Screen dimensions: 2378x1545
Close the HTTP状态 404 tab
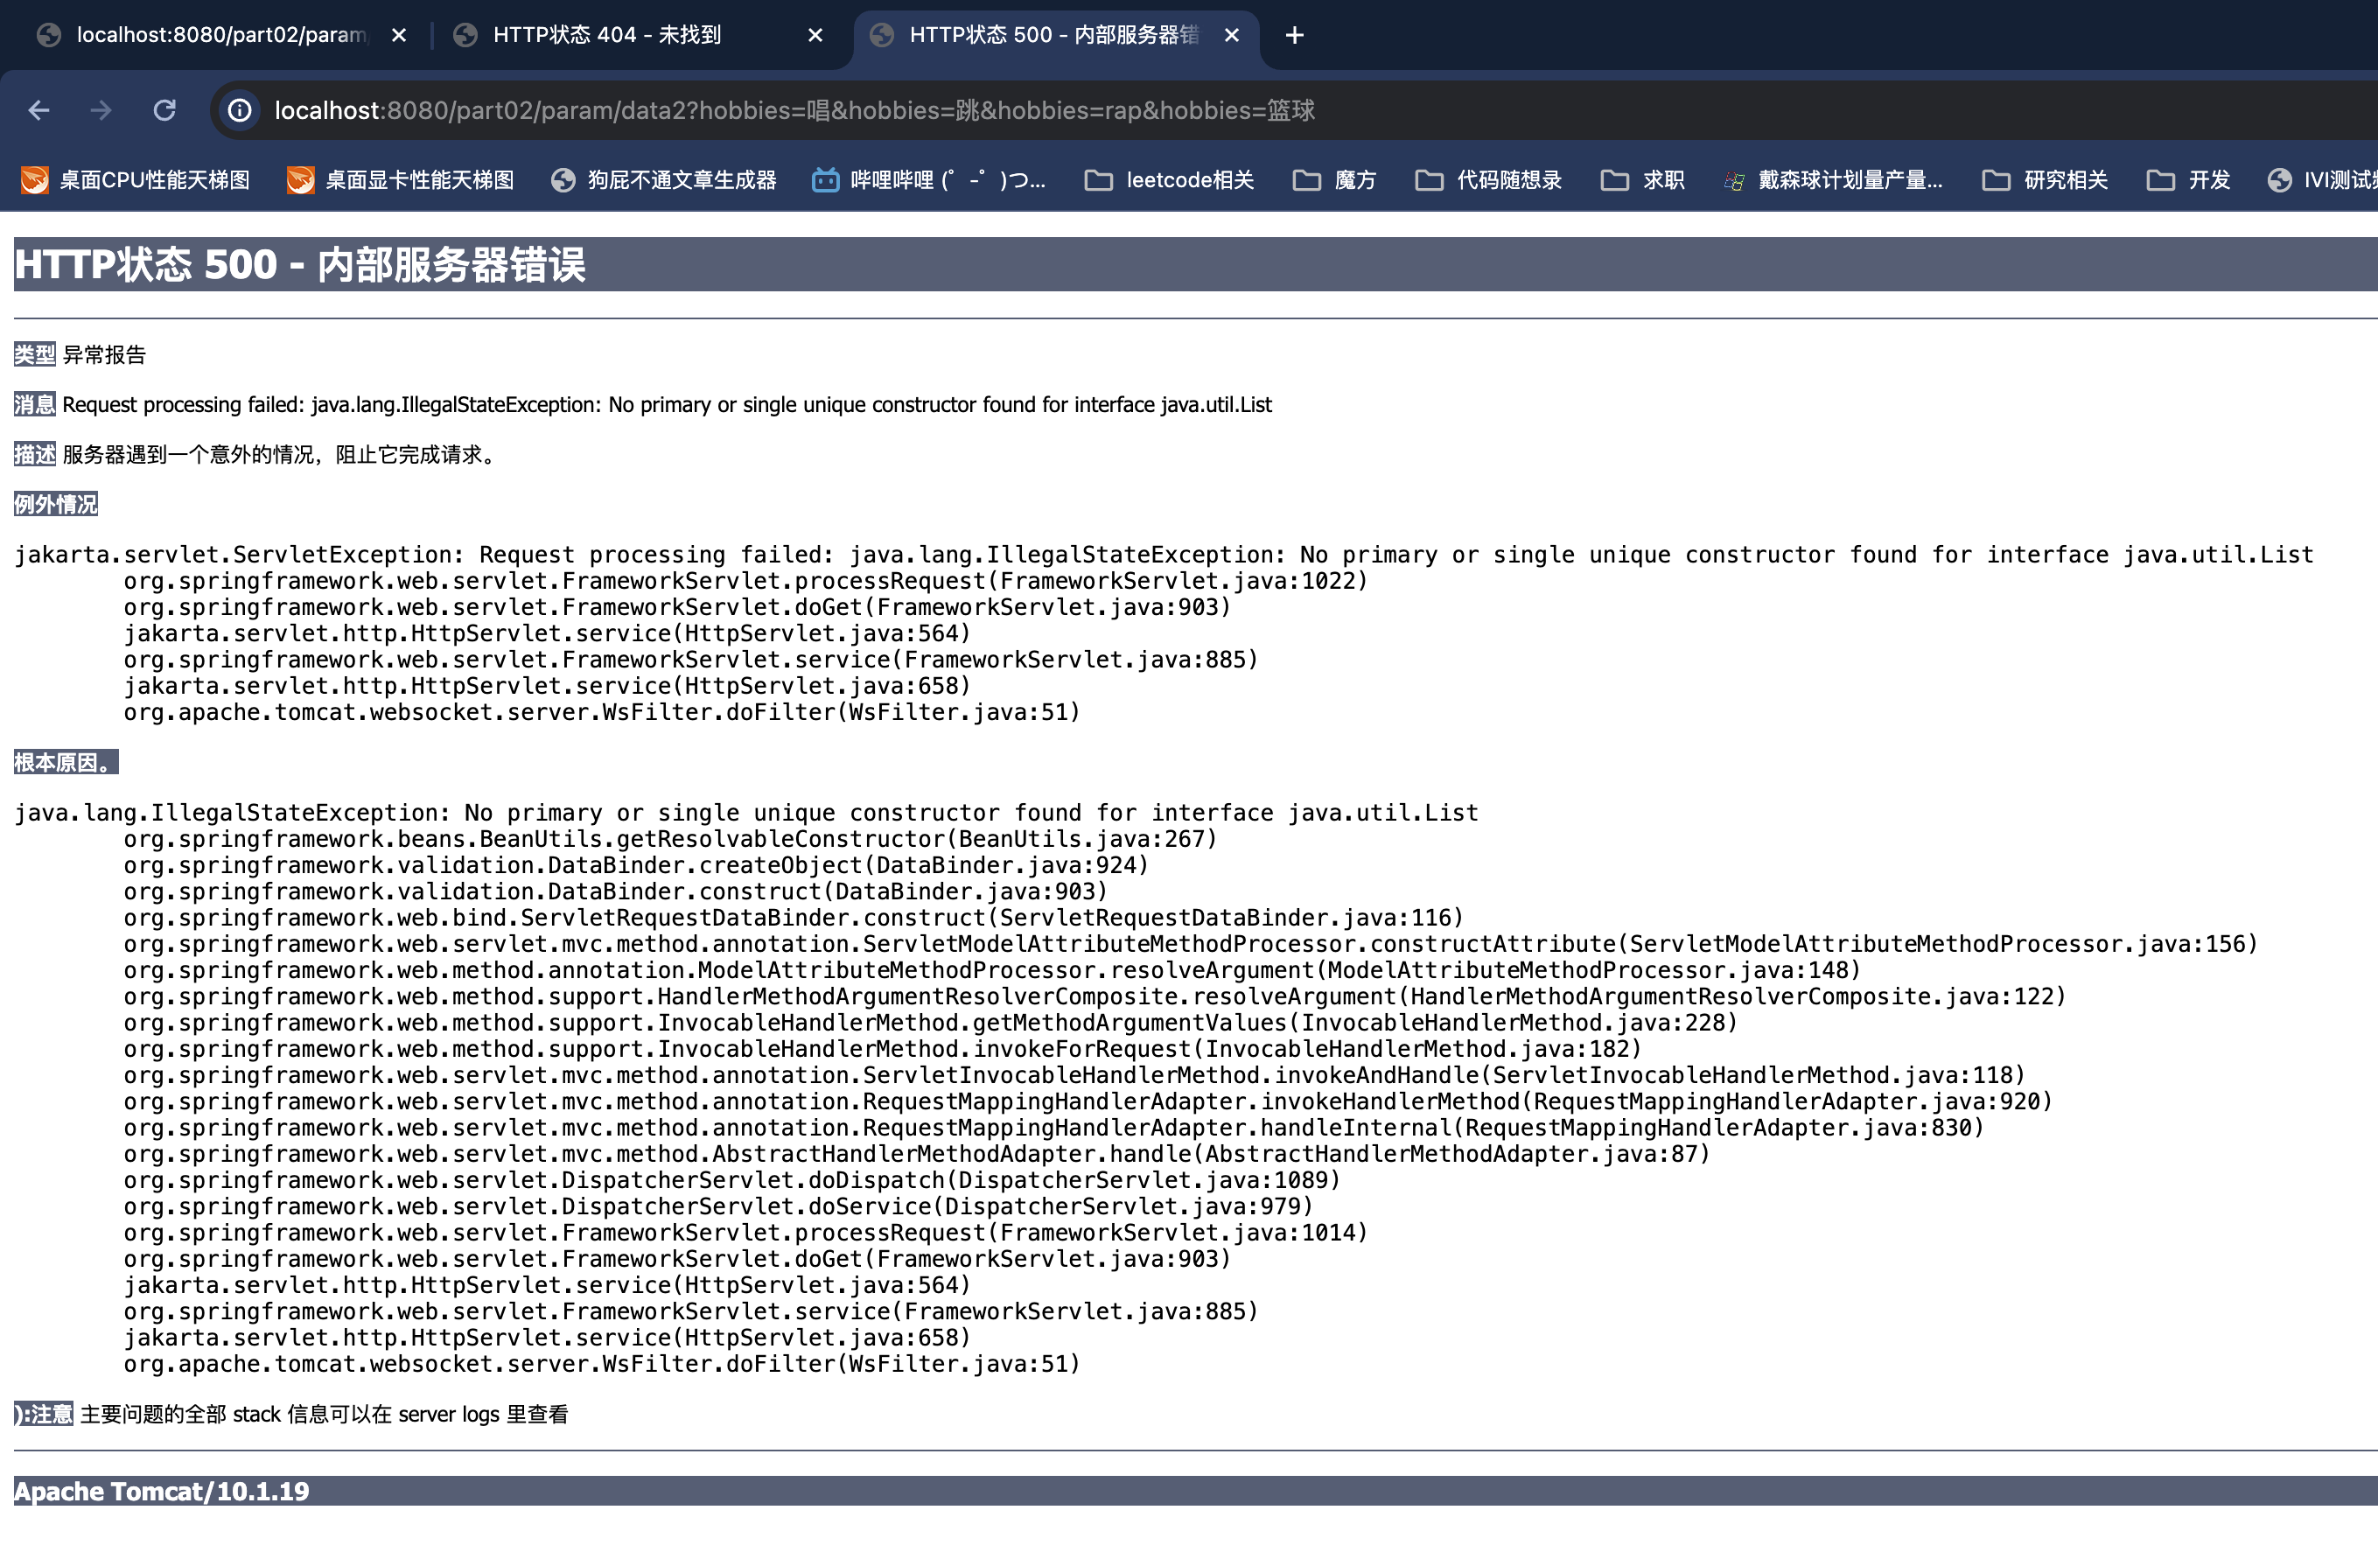[815, 35]
